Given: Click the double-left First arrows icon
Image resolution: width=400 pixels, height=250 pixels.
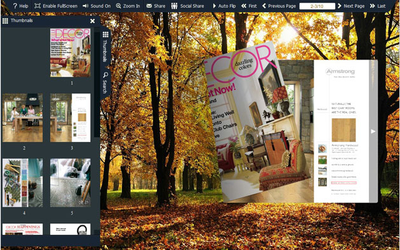Looking at the screenshot, I should [244, 6].
